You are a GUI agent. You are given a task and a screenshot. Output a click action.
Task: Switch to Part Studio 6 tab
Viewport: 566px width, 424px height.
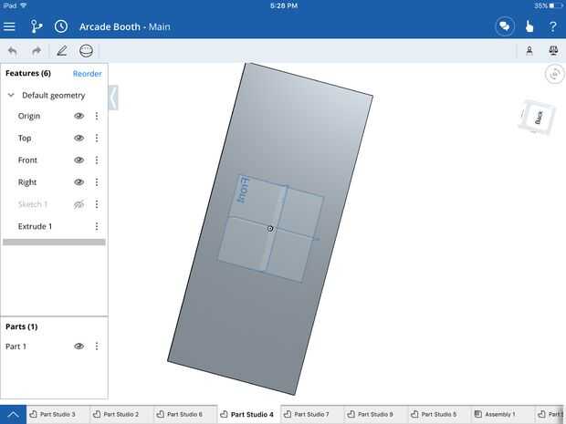[x=184, y=415]
